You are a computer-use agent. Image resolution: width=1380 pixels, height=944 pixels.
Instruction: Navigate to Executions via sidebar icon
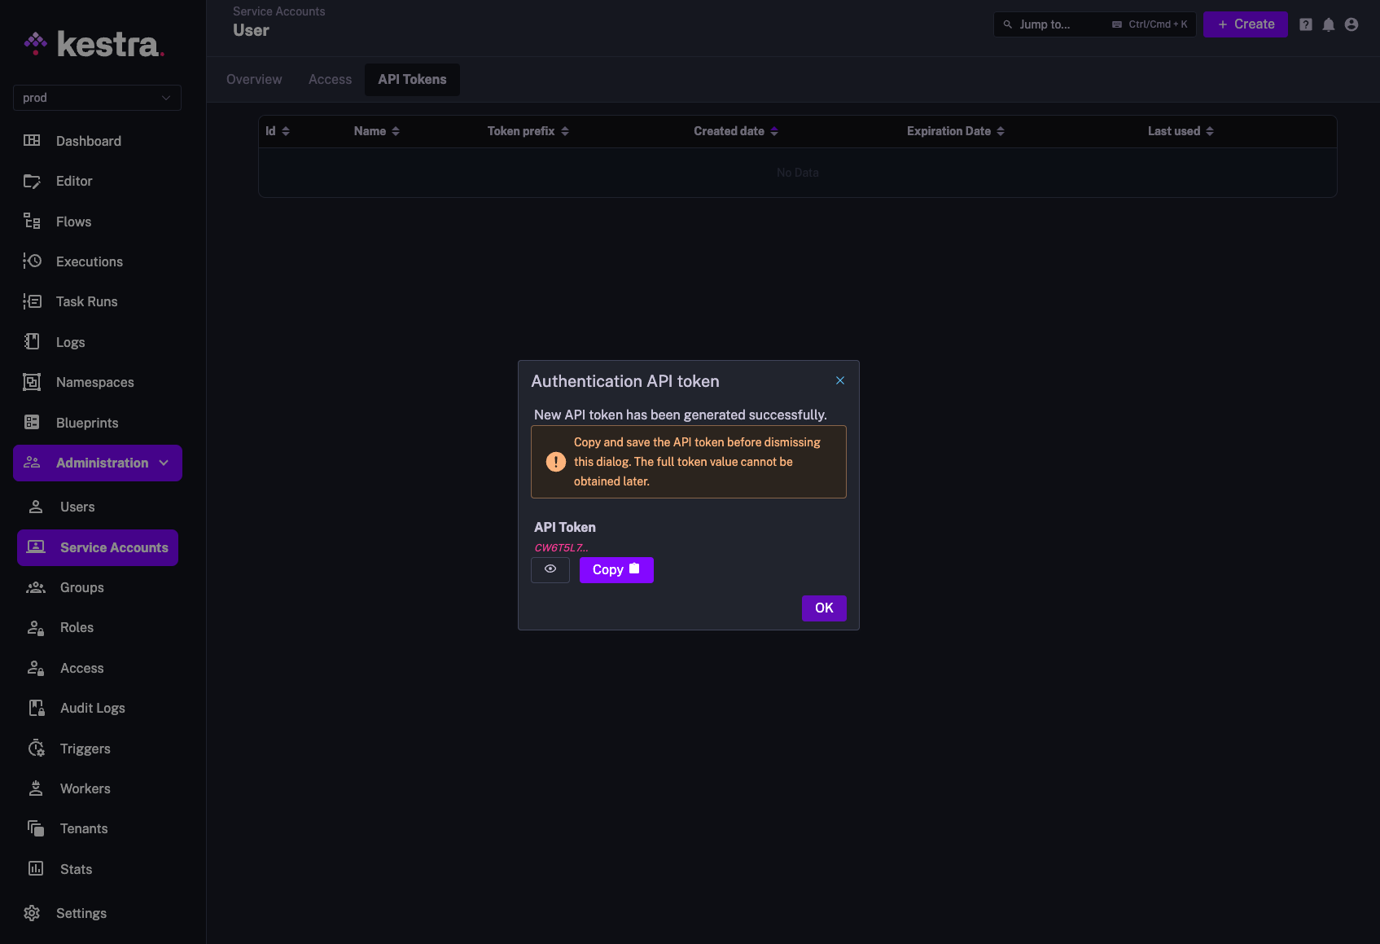click(x=33, y=261)
